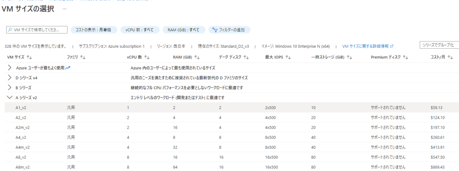
Task: Click the D シリーズ v4 description text
Action: click(189, 78)
